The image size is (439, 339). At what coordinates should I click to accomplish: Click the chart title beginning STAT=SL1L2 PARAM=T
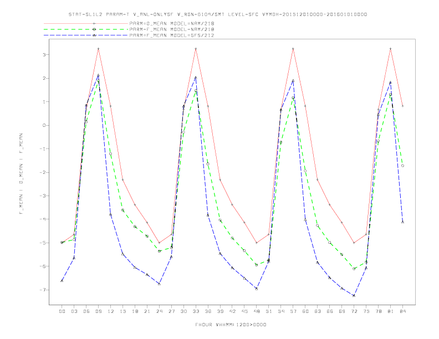pyautogui.click(x=218, y=14)
